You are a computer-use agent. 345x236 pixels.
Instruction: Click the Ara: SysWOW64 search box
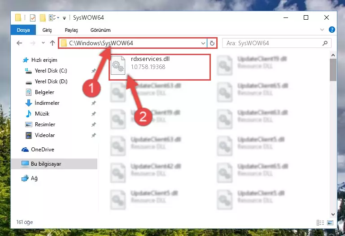pyautogui.click(x=276, y=43)
